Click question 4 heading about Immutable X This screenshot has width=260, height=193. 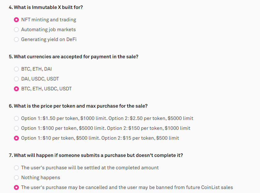click(46, 7)
